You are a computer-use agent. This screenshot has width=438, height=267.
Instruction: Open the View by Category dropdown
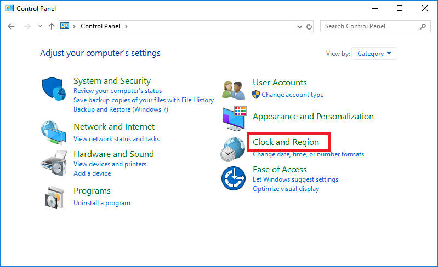pyautogui.click(x=374, y=54)
